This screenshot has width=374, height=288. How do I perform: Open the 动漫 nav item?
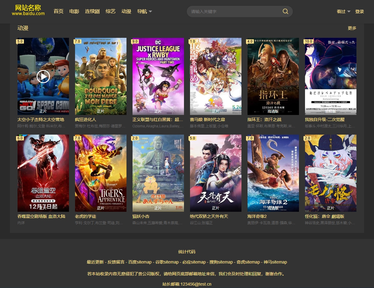tap(126, 11)
